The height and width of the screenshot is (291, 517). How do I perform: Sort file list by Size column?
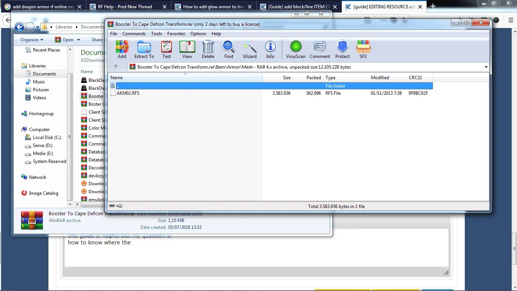pos(278,78)
